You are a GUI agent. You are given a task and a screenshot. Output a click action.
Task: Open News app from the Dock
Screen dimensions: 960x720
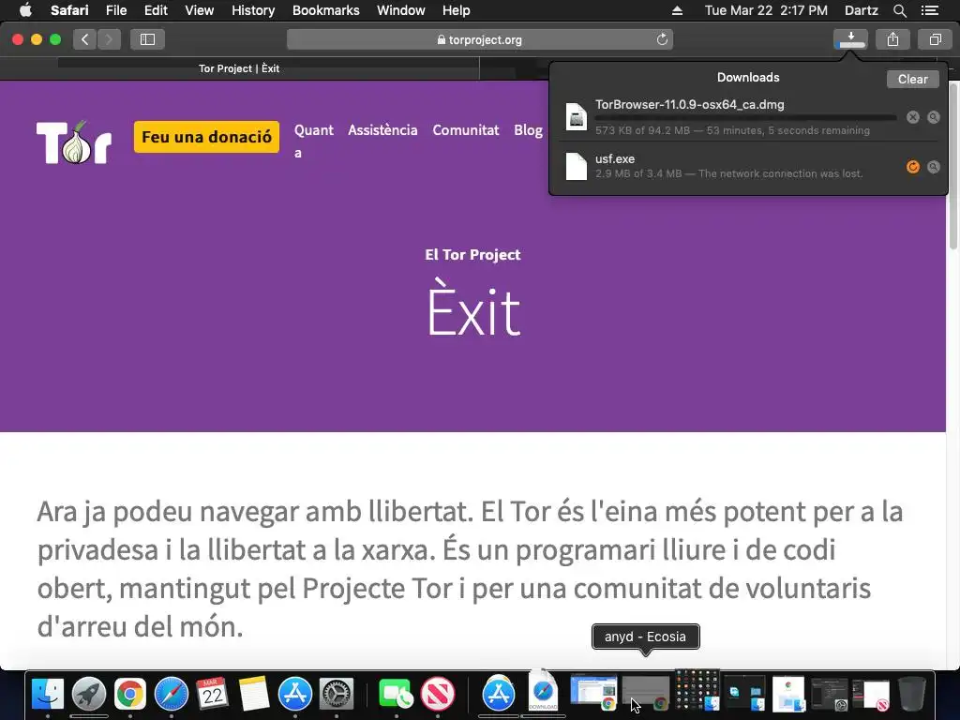pyautogui.click(x=437, y=694)
